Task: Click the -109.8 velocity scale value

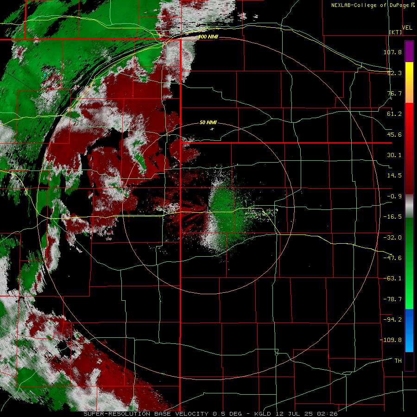Action: pyautogui.click(x=391, y=340)
